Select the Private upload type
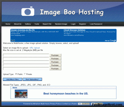 tap(25, 74)
